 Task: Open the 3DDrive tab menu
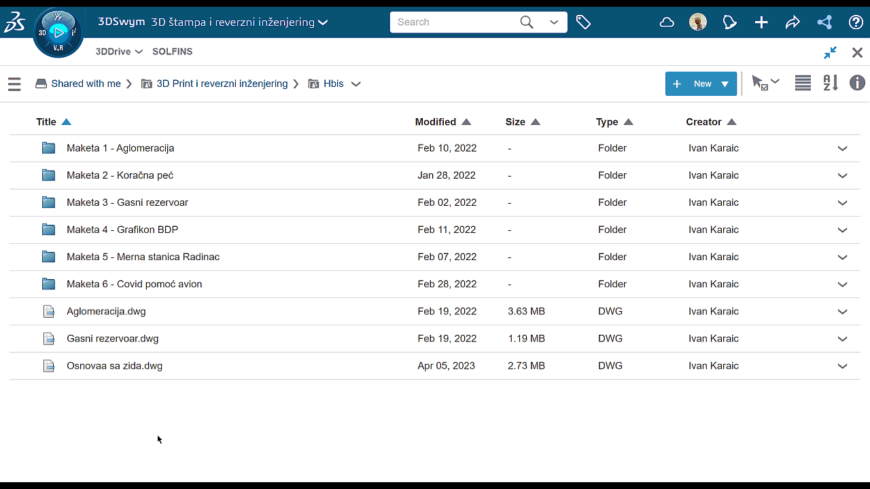tap(119, 52)
